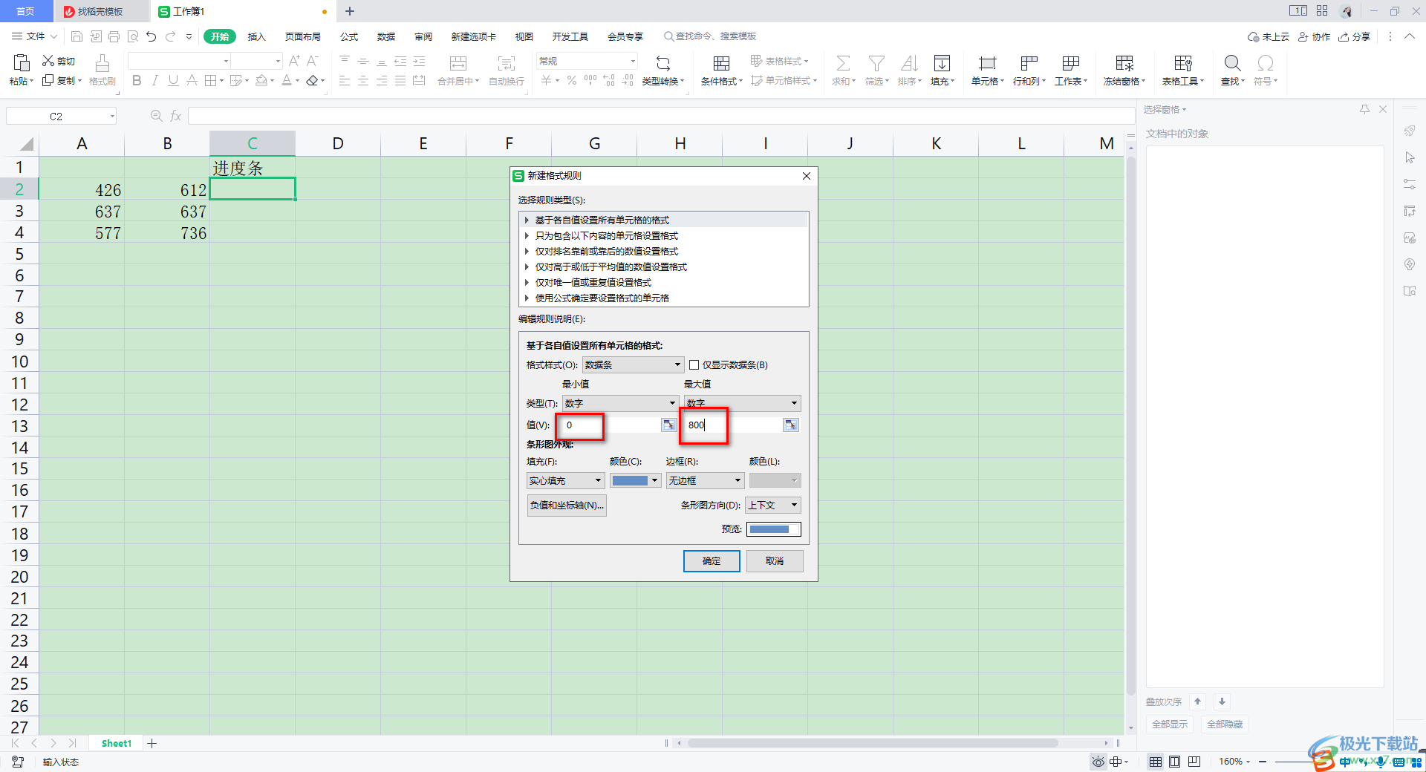Toggle eye protection mode in status bar
1426x772 pixels.
[x=1098, y=762]
